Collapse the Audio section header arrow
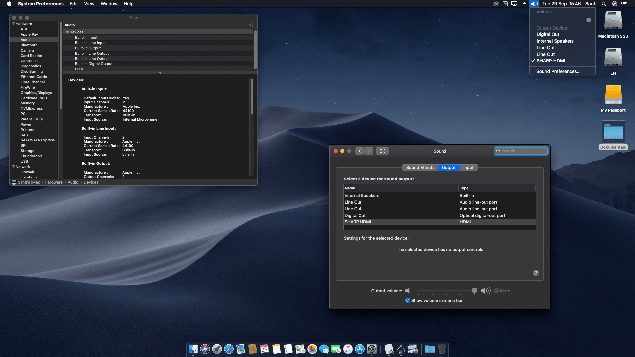This screenshot has height=357, width=635. click(x=250, y=25)
